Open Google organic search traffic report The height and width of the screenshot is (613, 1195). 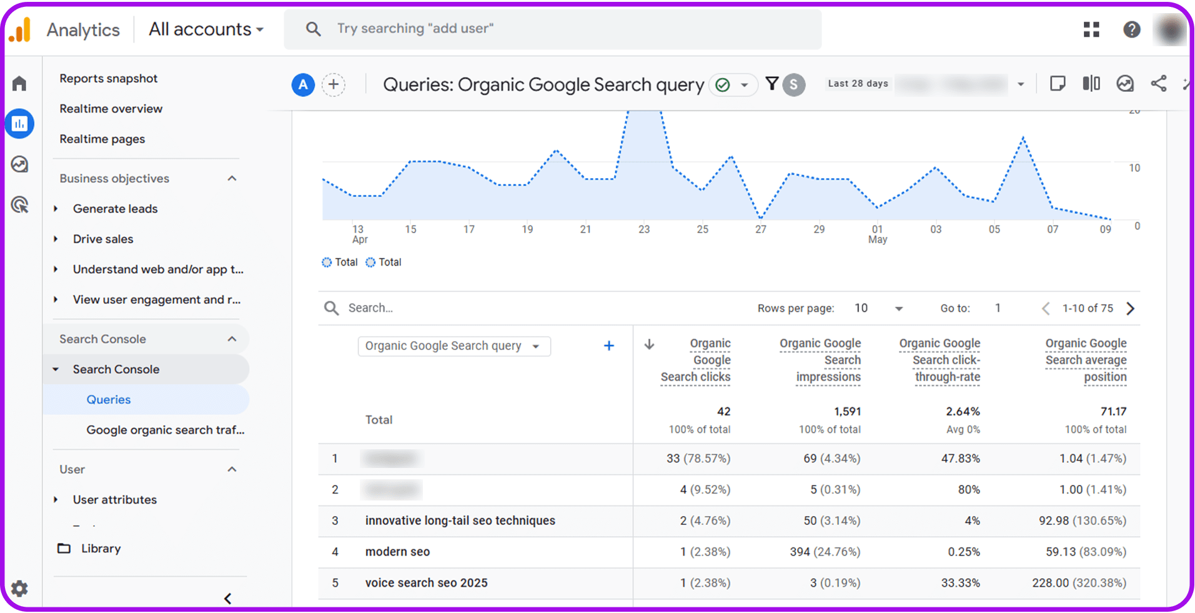[165, 430]
